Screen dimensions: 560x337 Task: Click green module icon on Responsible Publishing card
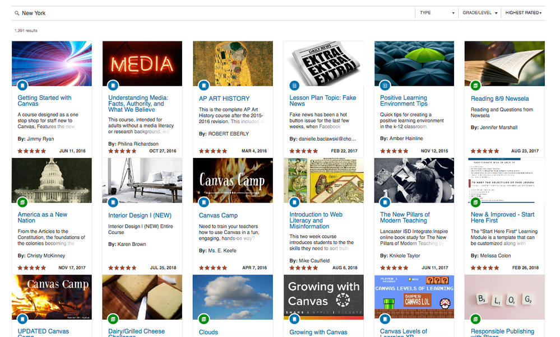coord(475,319)
